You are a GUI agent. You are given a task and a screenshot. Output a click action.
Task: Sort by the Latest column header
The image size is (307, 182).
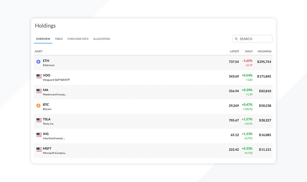[x=234, y=51]
